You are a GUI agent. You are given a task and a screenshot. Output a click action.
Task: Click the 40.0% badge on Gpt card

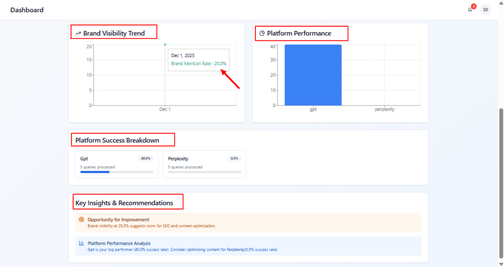coord(146,159)
